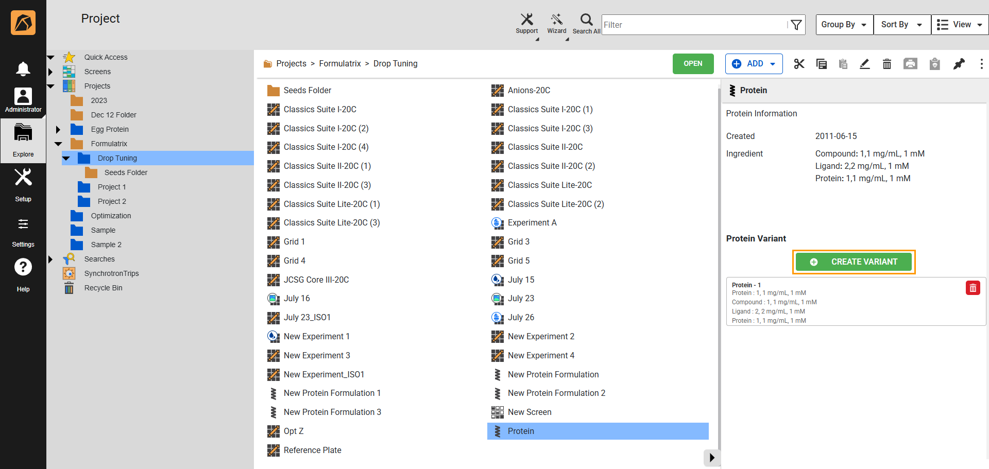Select SynchrotronTrips in tree
The height and width of the screenshot is (469, 989).
[111, 273]
